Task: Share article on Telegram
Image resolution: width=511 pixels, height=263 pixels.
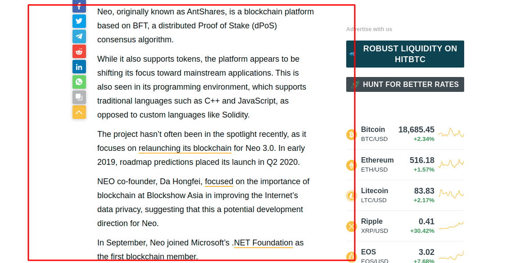Action: coord(79,36)
